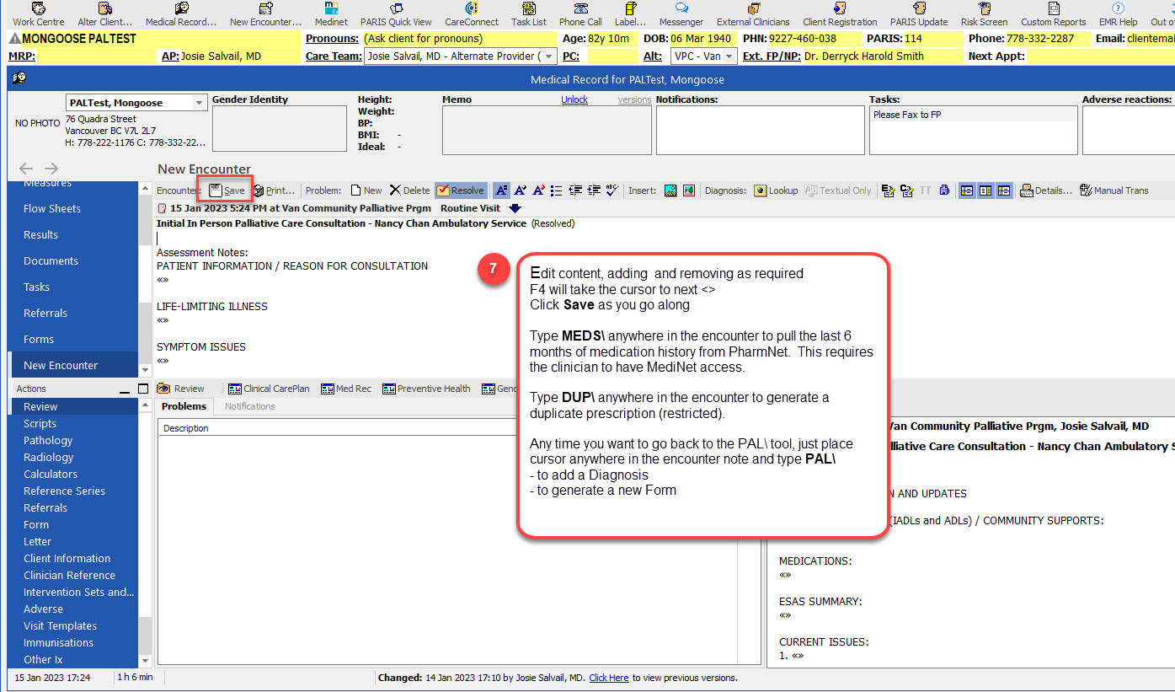
Task: Open the Alt VPC - Van dropdown
Action: [729, 56]
